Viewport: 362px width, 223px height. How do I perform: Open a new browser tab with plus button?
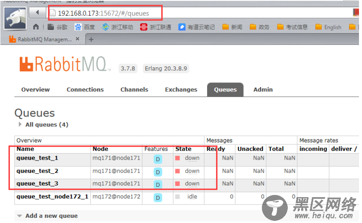point(91,40)
